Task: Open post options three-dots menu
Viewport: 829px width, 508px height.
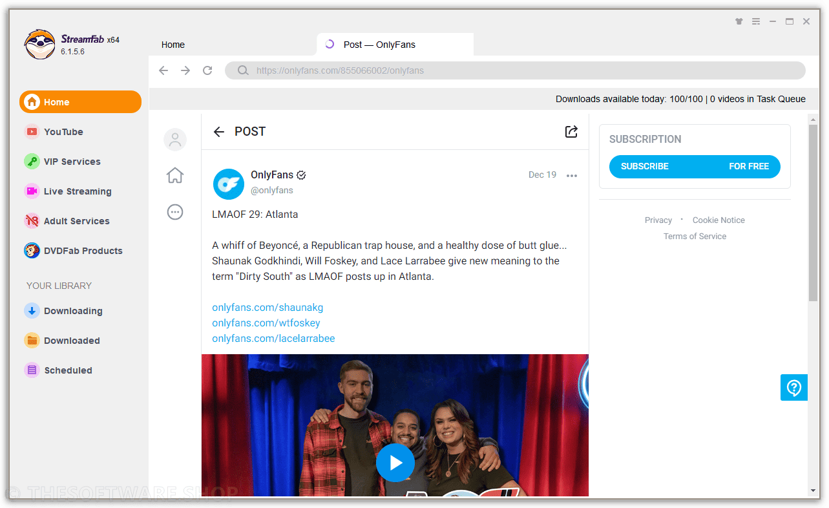Action: click(x=572, y=176)
